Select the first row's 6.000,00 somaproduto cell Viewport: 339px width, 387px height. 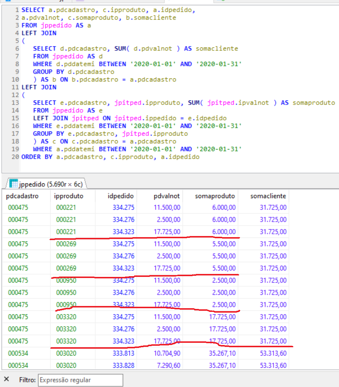224,208
